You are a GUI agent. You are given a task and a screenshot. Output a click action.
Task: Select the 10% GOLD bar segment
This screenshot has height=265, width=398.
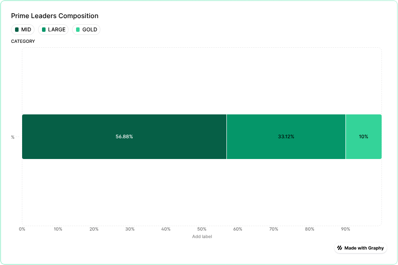tap(364, 136)
